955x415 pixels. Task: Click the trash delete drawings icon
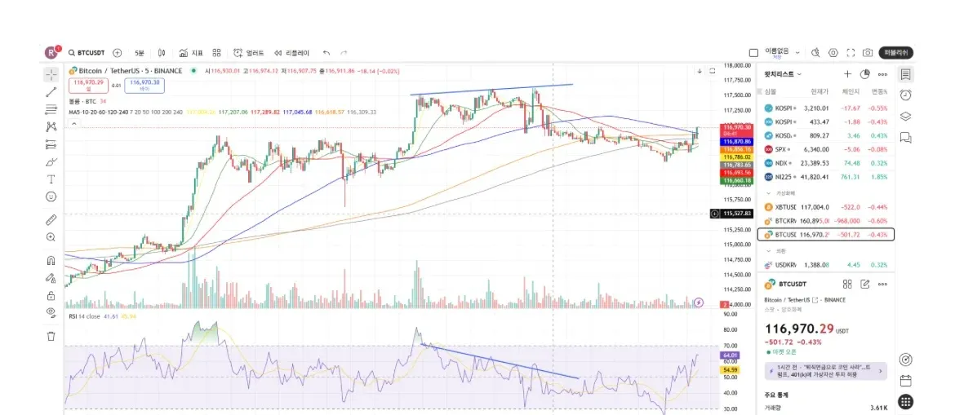51,336
